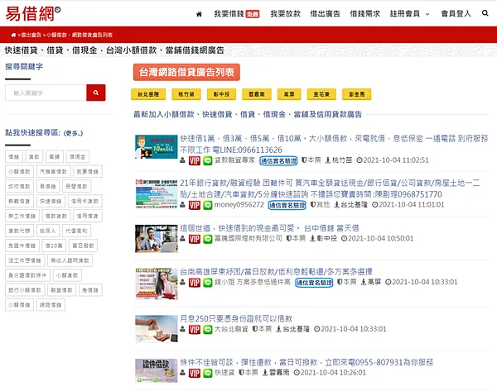497x391 pixels.
Task: Click the user icon beside 貸款融資專家
Action: [182, 160]
